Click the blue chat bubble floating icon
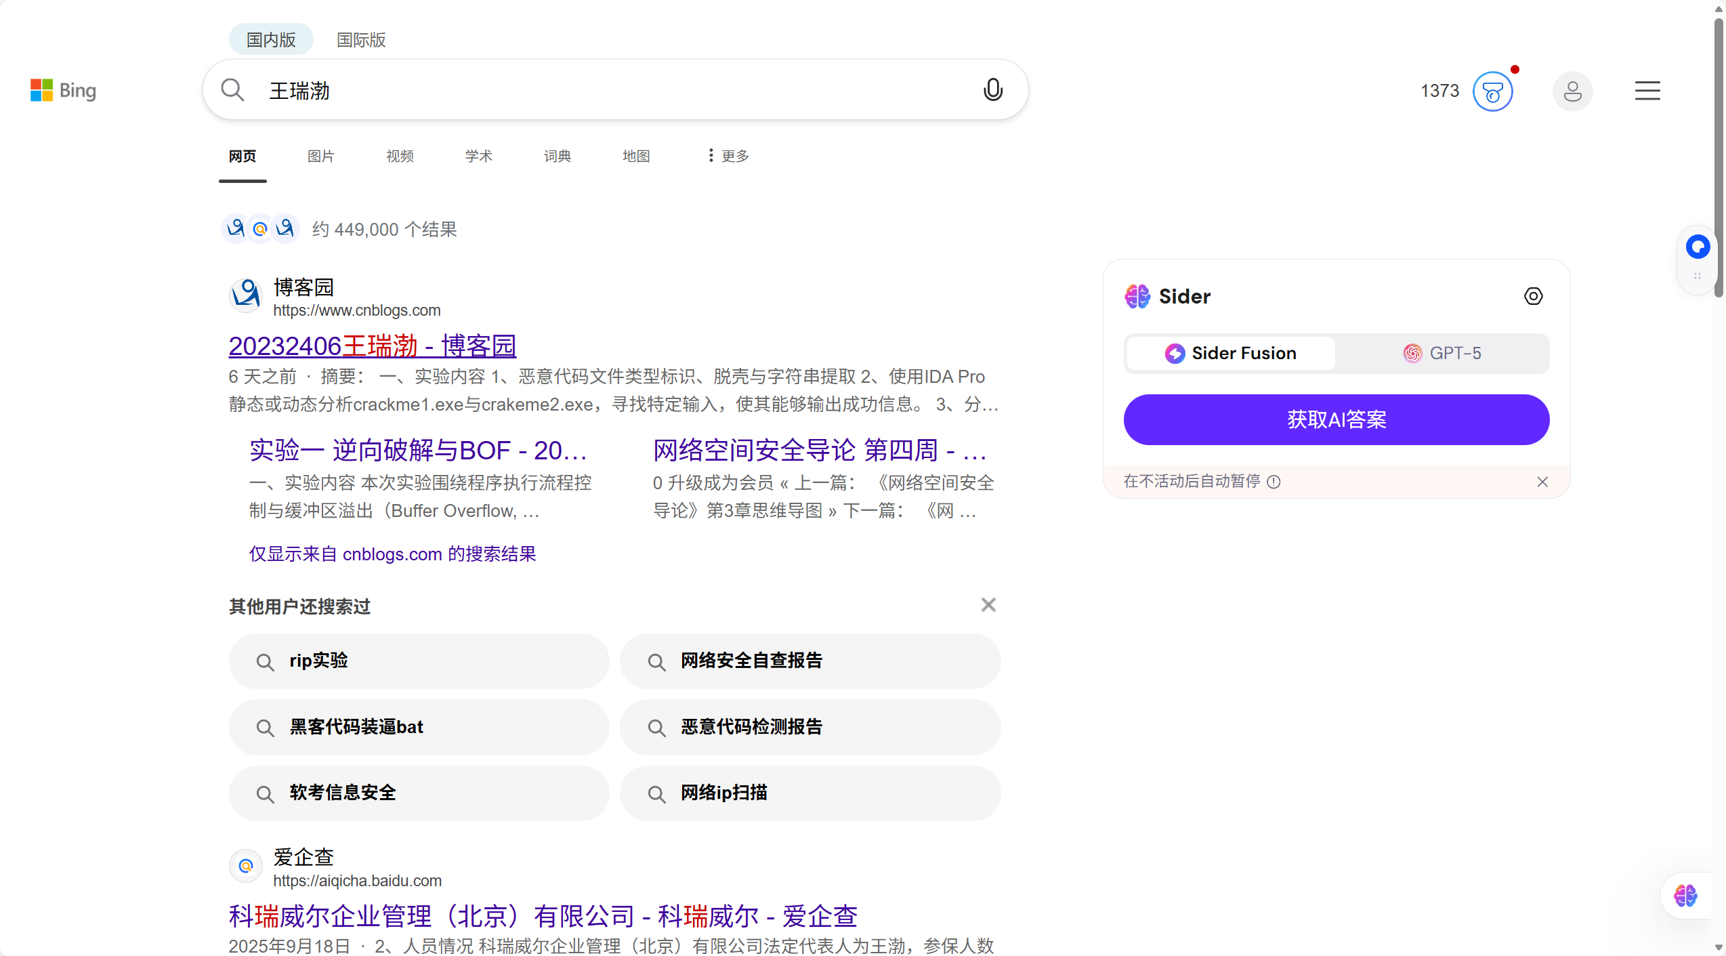This screenshot has width=1726, height=956. click(1698, 247)
